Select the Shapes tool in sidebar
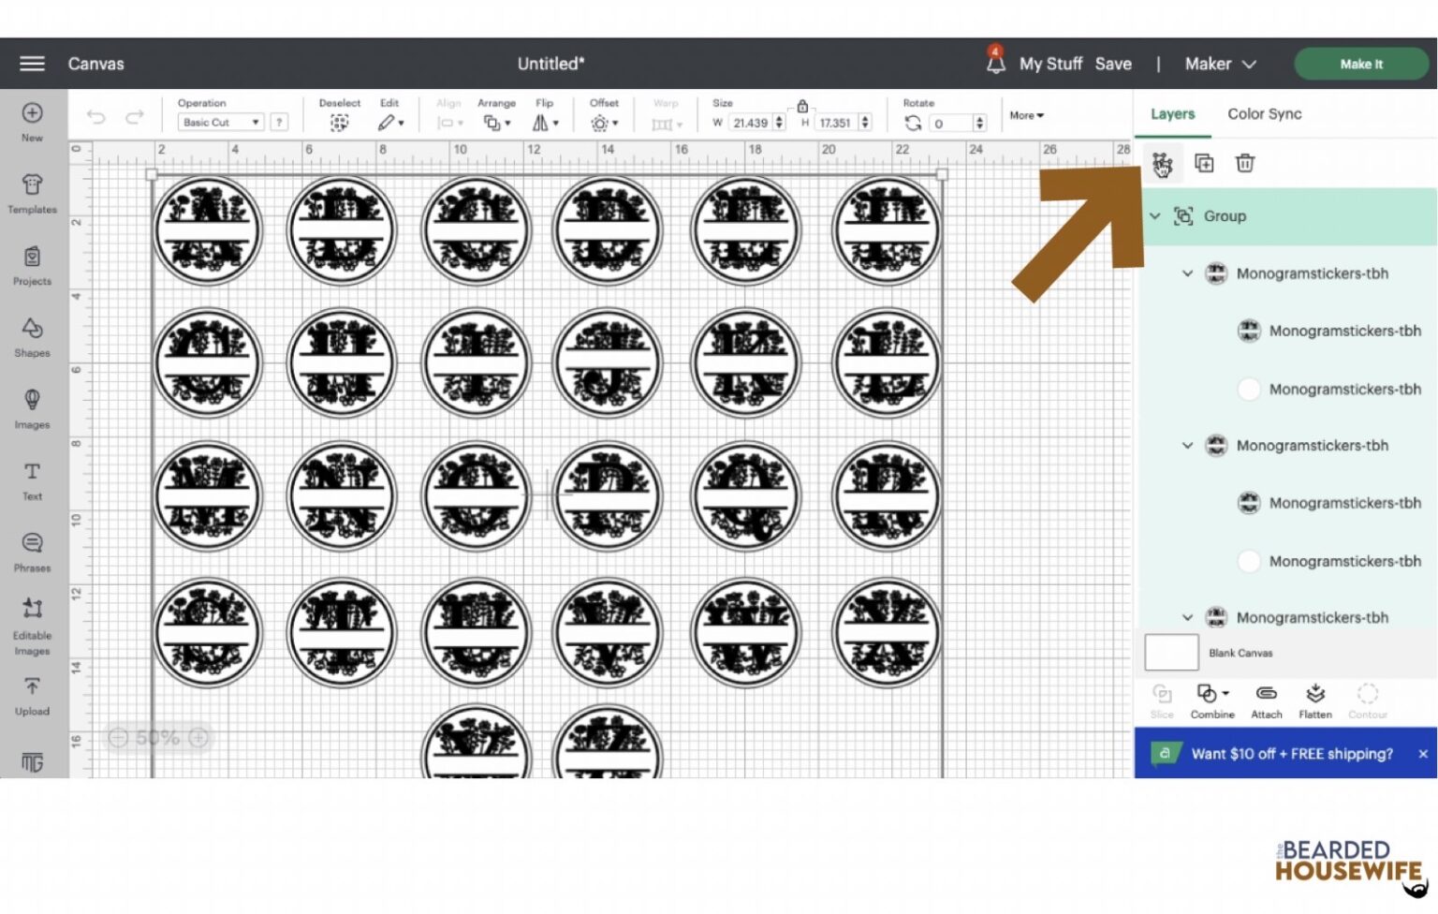This screenshot has width=1438, height=914. click(32, 337)
